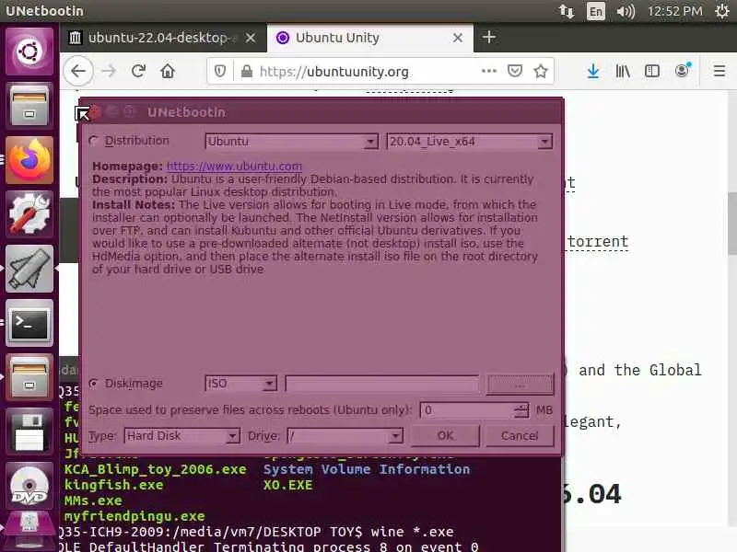Click kingfish.exe in terminal listing

click(x=113, y=485)
